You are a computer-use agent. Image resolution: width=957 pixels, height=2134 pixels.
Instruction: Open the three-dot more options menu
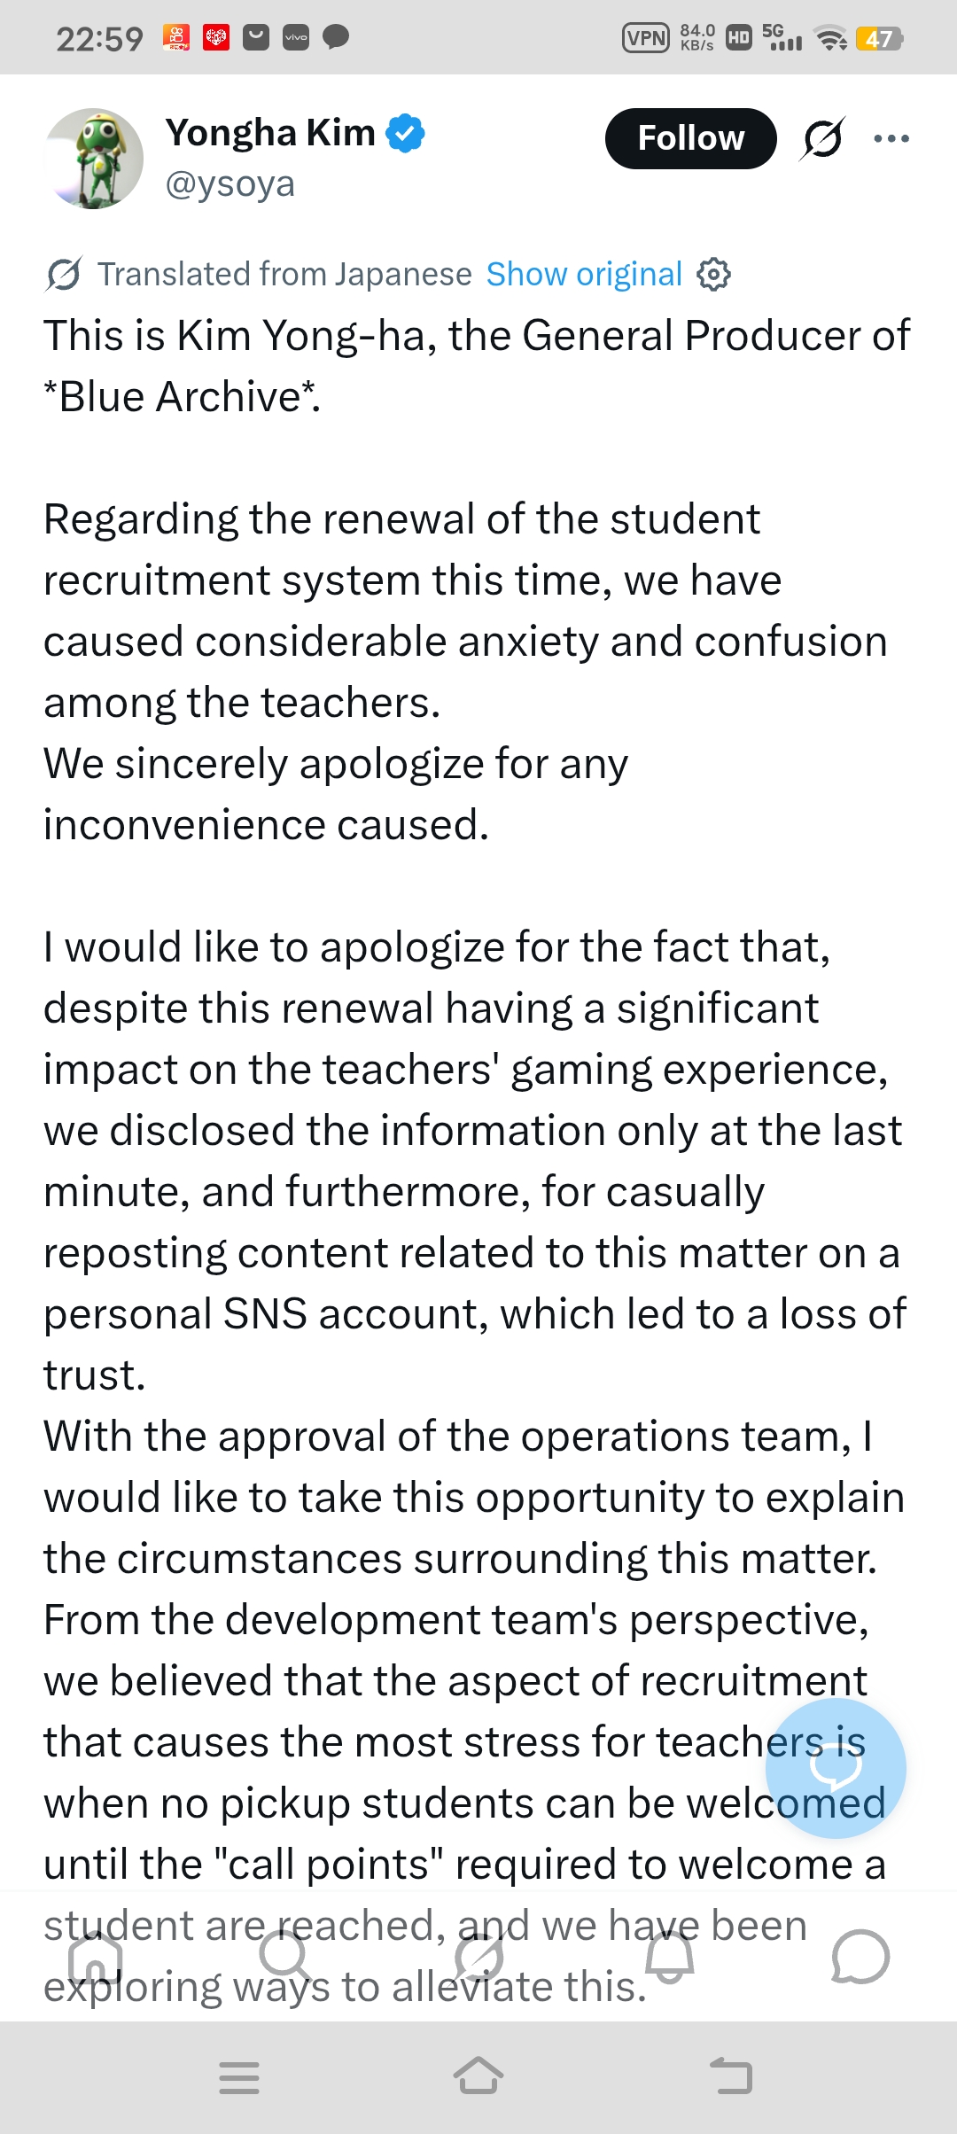pos(891,138)
